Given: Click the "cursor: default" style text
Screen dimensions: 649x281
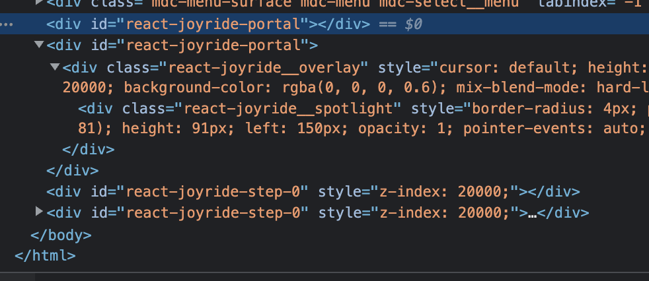Looking at the screenshot, I should coord(504,67).
